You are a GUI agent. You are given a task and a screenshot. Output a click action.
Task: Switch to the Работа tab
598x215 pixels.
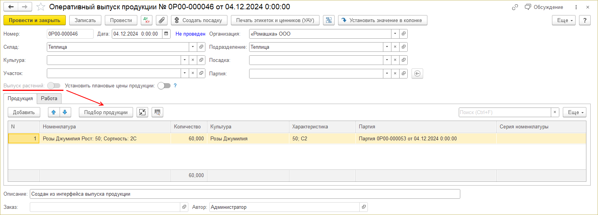pyautogui.click(x=49, y=99)
